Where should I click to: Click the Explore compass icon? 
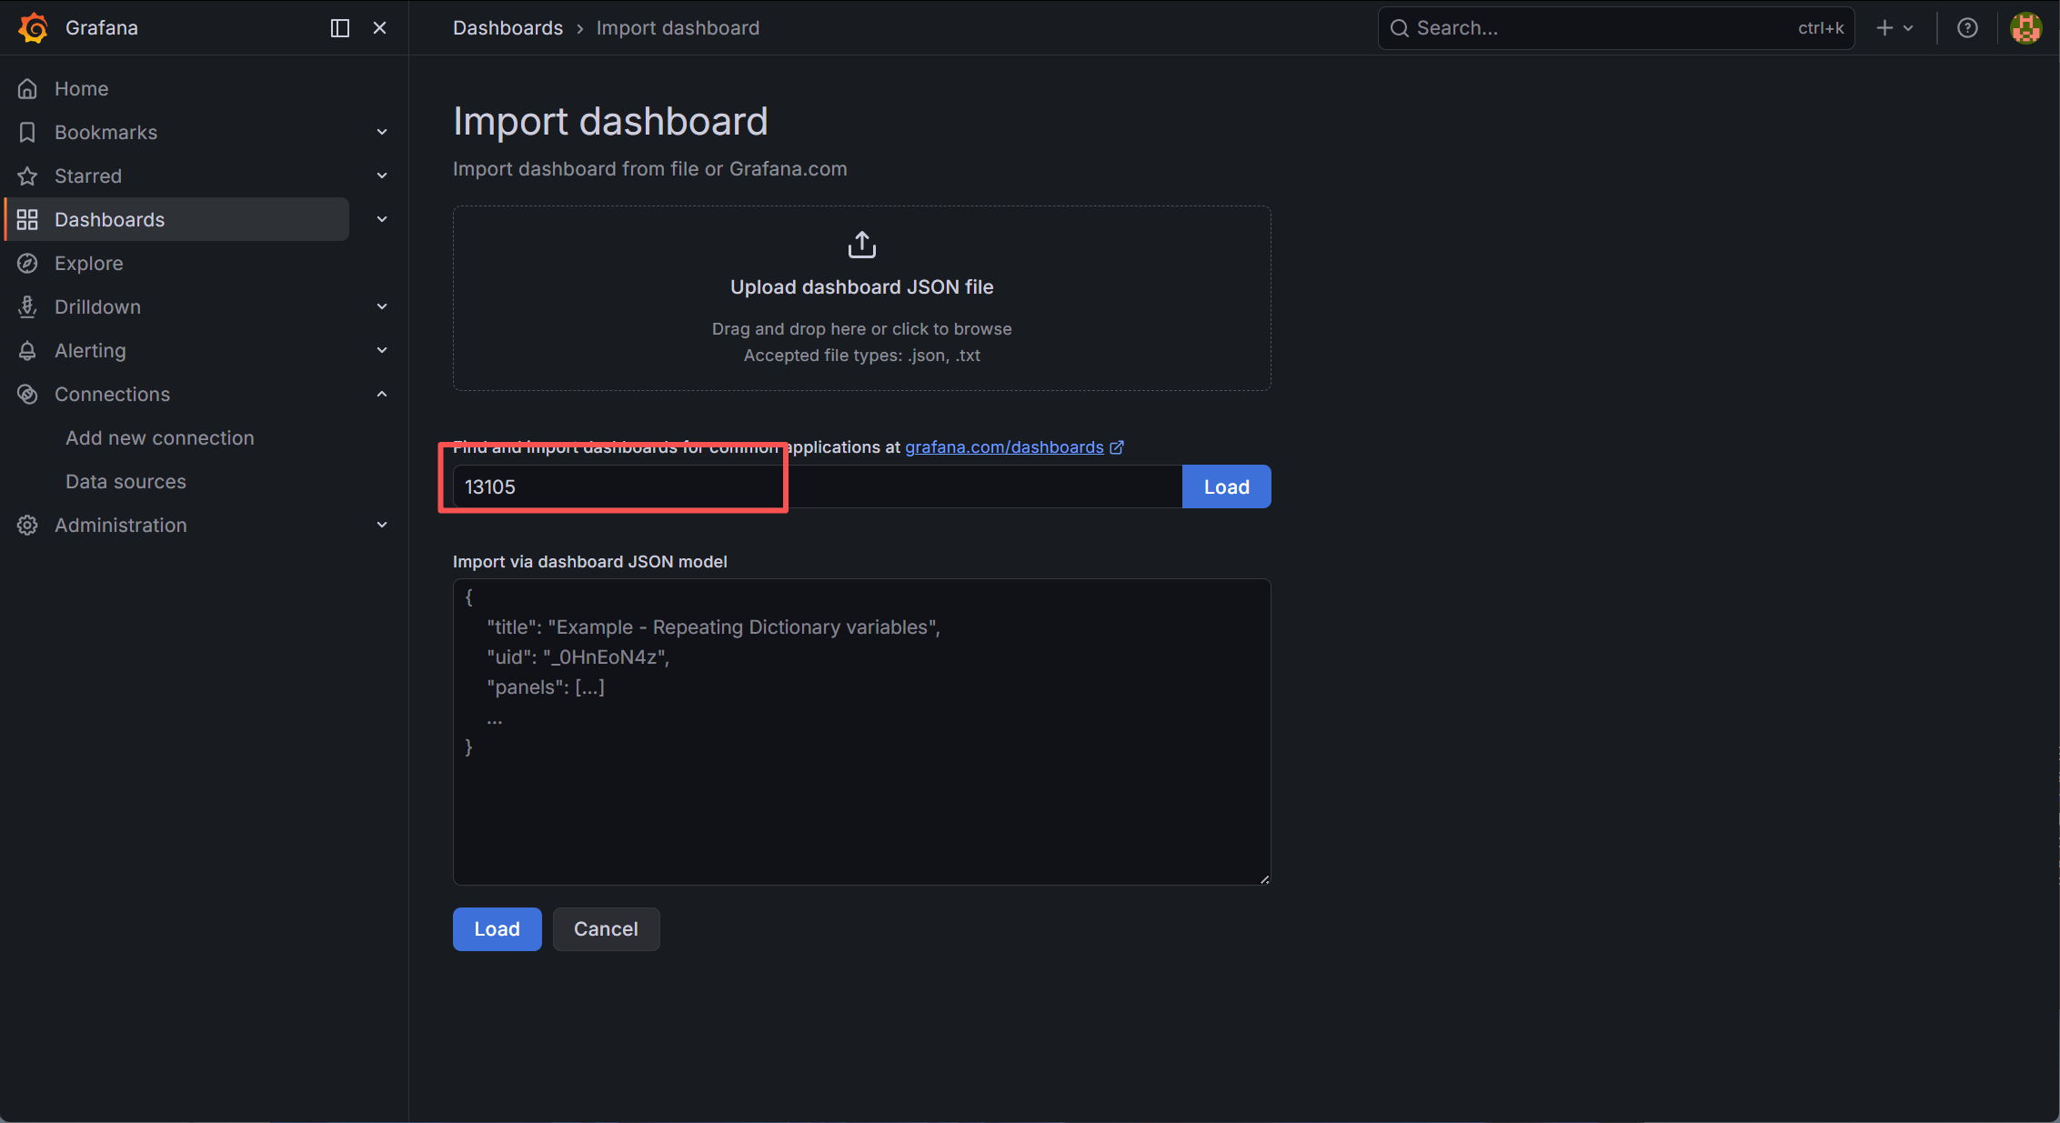27,264
